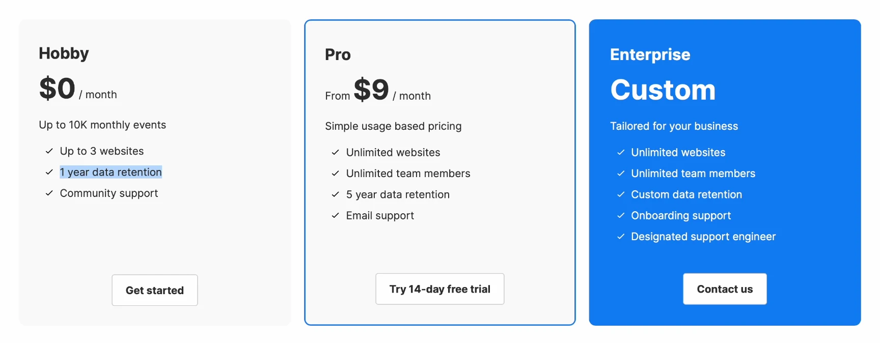Click the Enterprise plan heading
The image size is (880, 343).
pyautogui.click(x=650, y=54)
